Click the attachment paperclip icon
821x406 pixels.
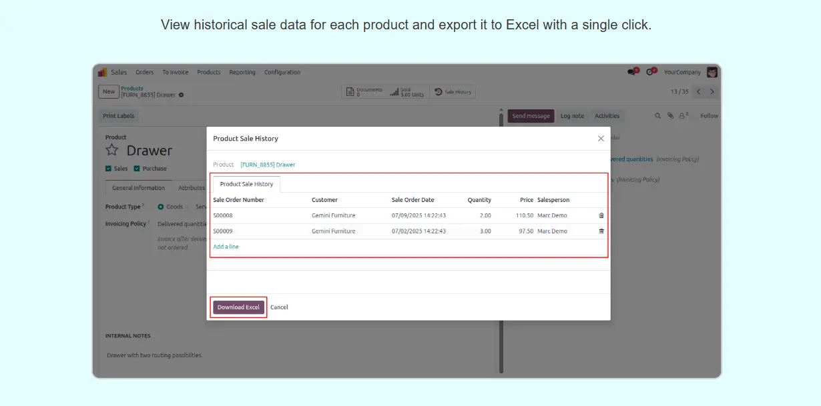(670, 116)
